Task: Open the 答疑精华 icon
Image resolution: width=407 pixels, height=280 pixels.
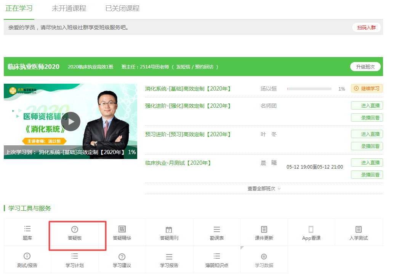Action: (122, 229)
